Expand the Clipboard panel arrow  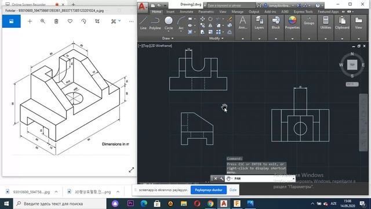(342, 39)
